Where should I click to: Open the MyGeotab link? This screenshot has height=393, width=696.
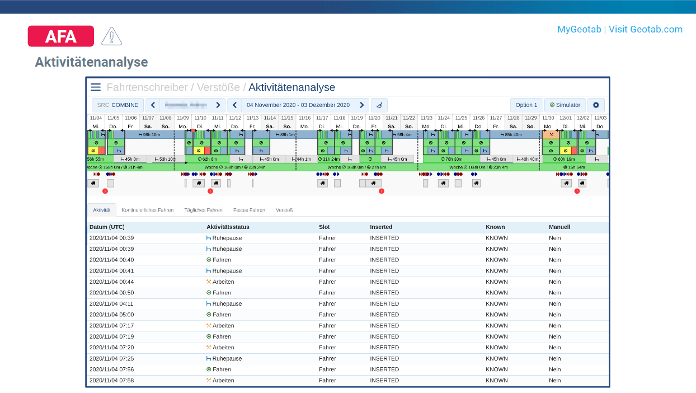(x=579, y=29)
